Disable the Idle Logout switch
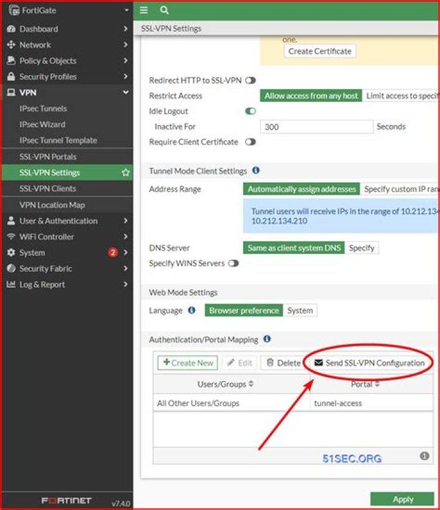This screenshot has height=510, width=440. 251,111
